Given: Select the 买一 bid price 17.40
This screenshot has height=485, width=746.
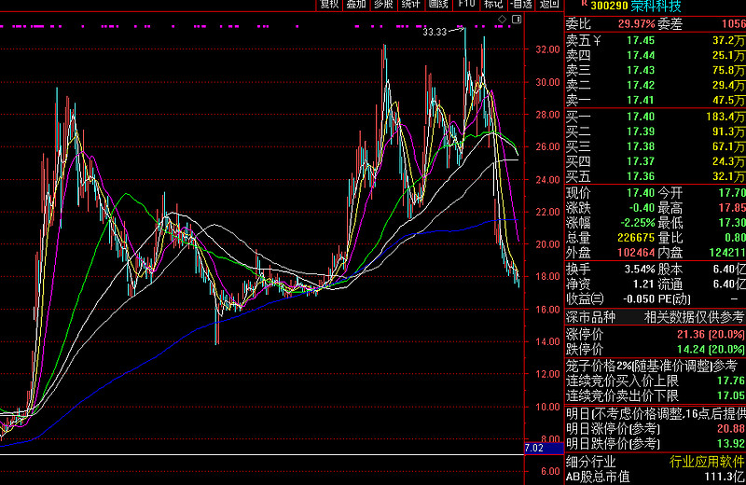Looking at the screenshot, I should (640, 116).
